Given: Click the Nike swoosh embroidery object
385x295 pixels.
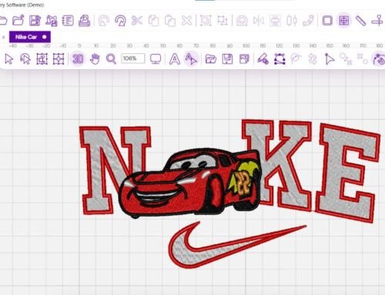Looking at the screenshot, I should tap(237, 245).
